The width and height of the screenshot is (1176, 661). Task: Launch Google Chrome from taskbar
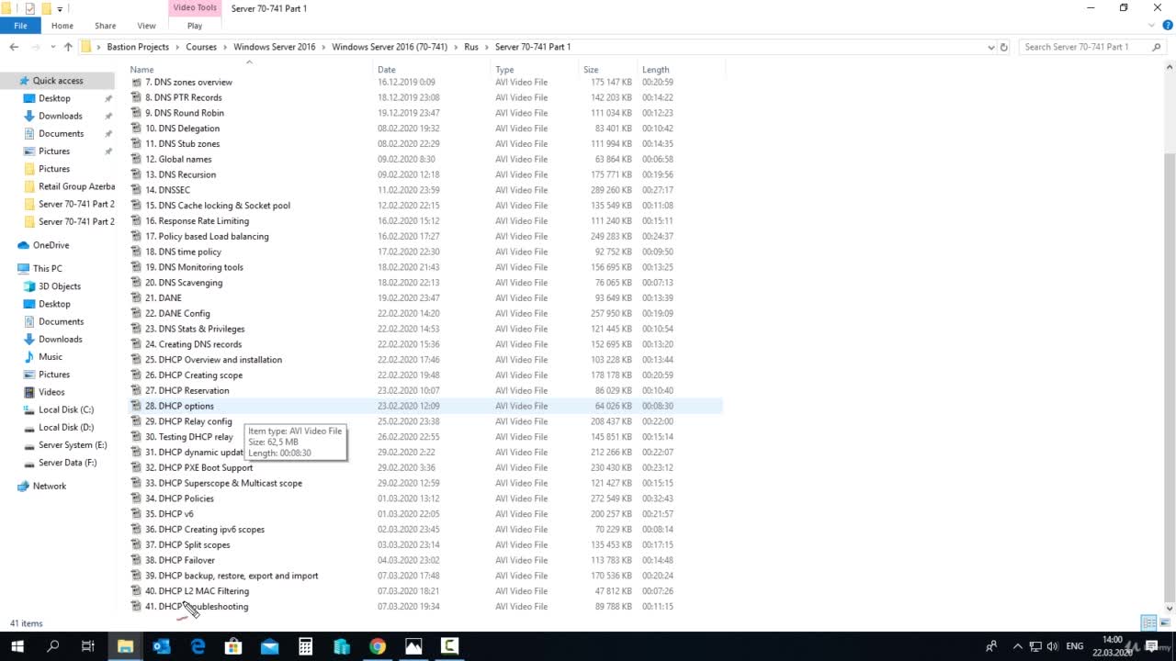click(378, 646)
